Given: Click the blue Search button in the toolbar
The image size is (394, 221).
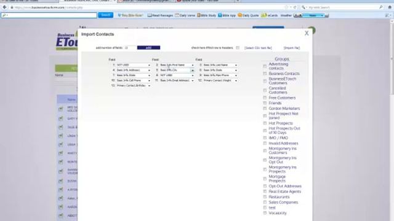Looking at the screenshot, I should pos(105,15).
